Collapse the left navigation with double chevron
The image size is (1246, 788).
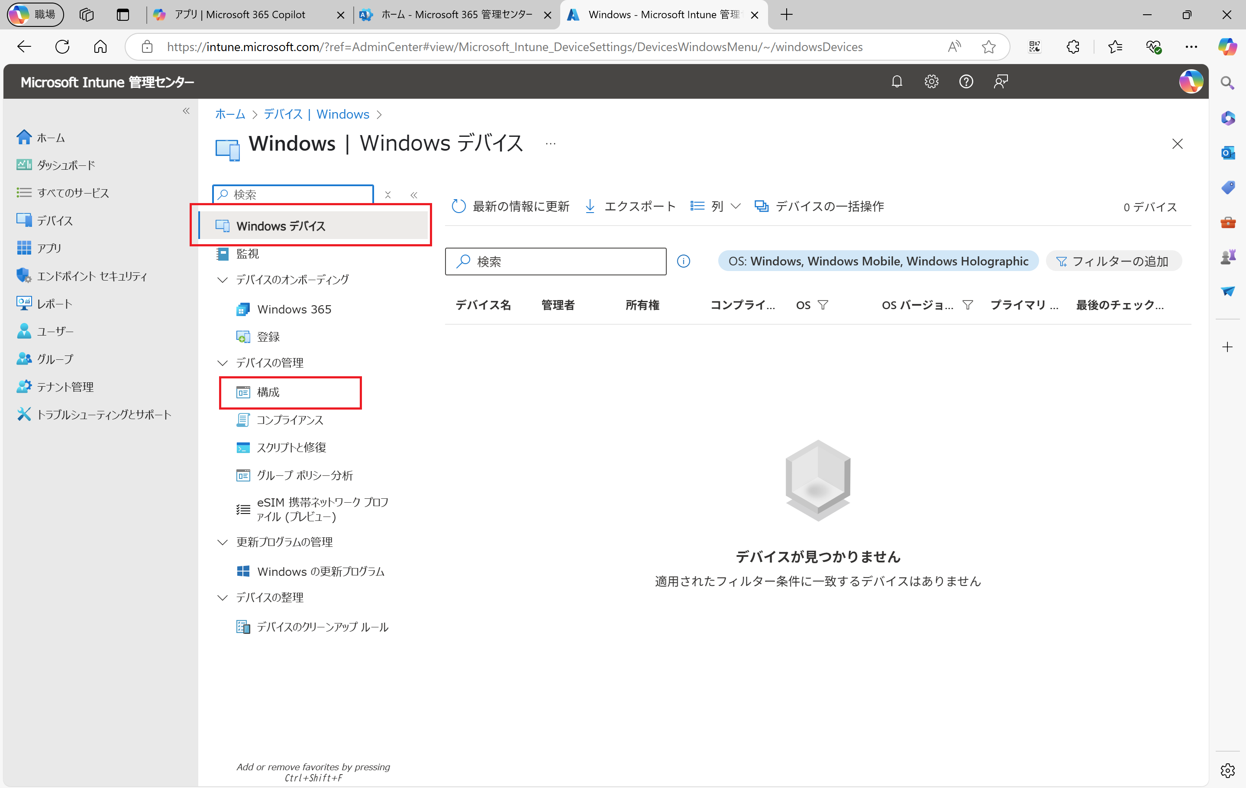[x=186, y=111]
